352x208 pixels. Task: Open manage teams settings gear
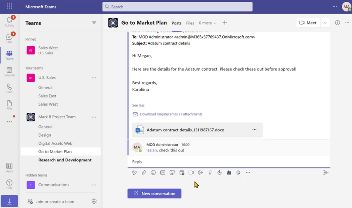tap(94, 201)
